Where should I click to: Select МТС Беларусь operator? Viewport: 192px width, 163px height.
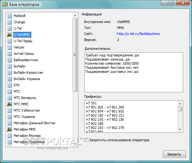pyautogui.click(x=25, y=98)
